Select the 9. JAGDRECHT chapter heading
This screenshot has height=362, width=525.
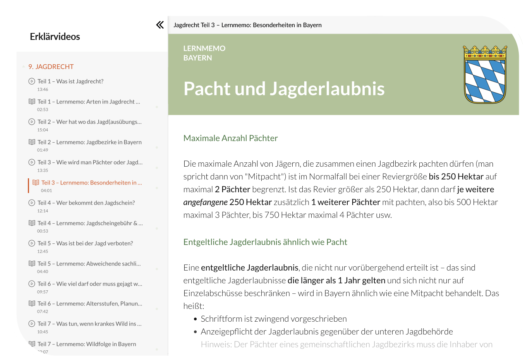[51, 67]
